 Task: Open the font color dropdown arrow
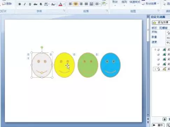pyautogui.click(x=64, y=4)
